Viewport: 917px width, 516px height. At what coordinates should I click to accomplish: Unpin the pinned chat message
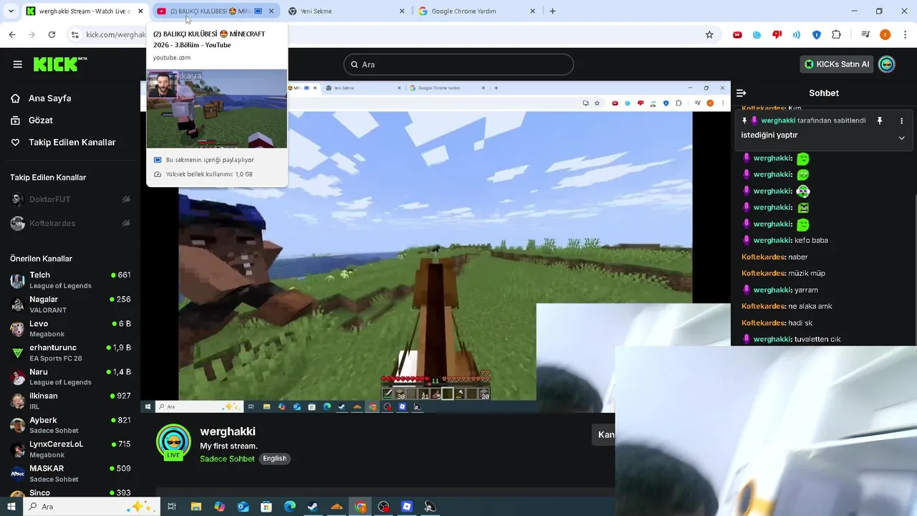(x=880, y=121)
